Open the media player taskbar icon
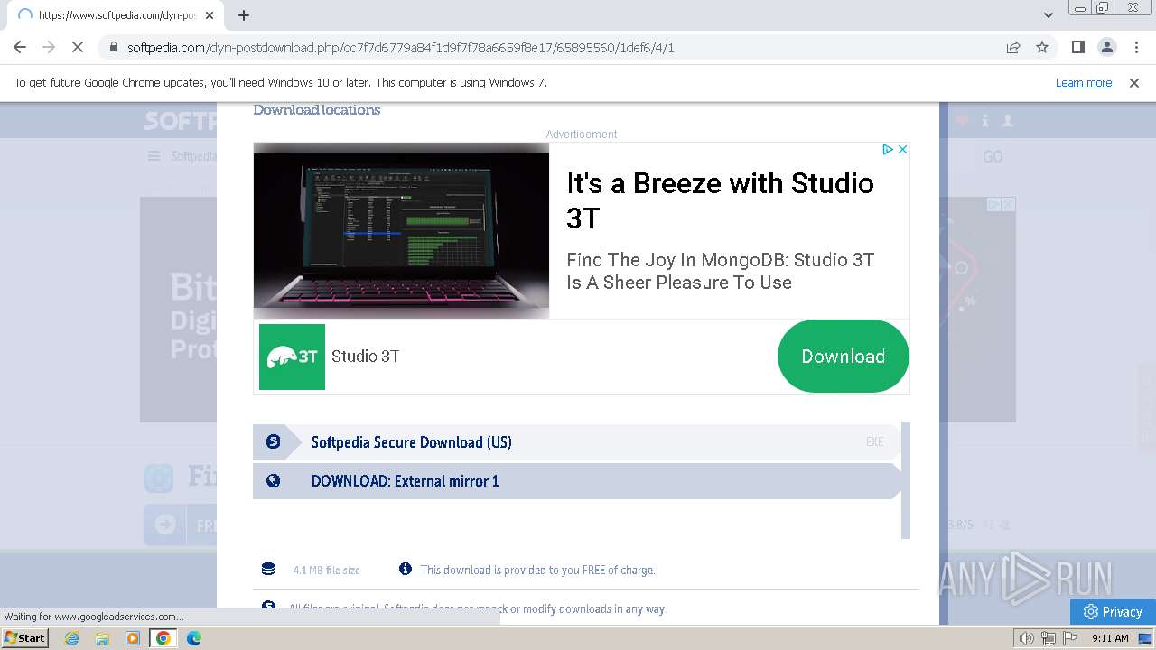The height and width of the screenshot is (650, 1156). pos(133,638)
